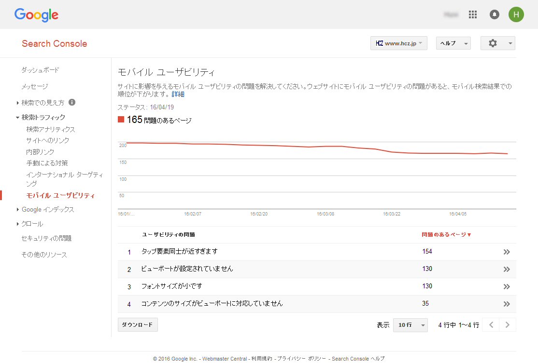The height and width of the screenshot is (364, 538).
Task: Sort by 問題のあるページ column header
Action: pos(446,235)
